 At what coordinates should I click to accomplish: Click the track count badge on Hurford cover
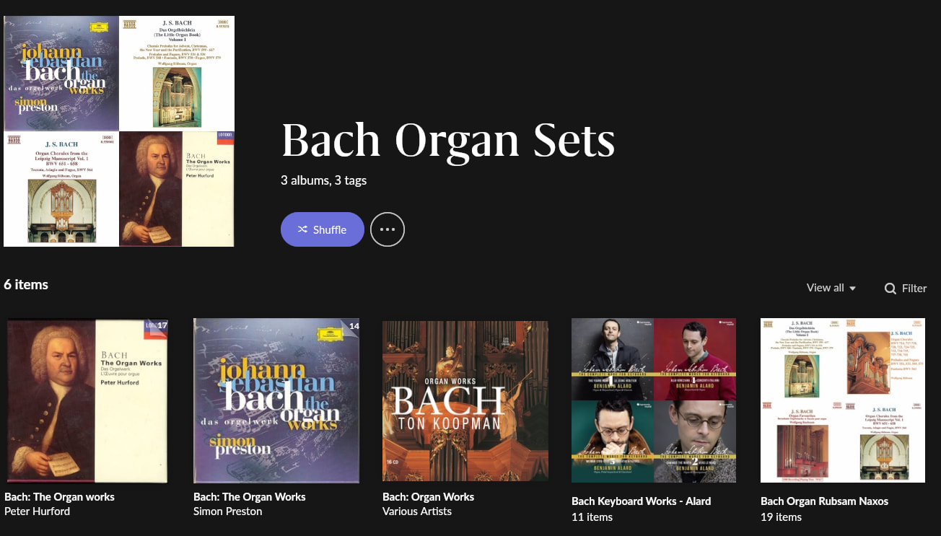point(161,325)
